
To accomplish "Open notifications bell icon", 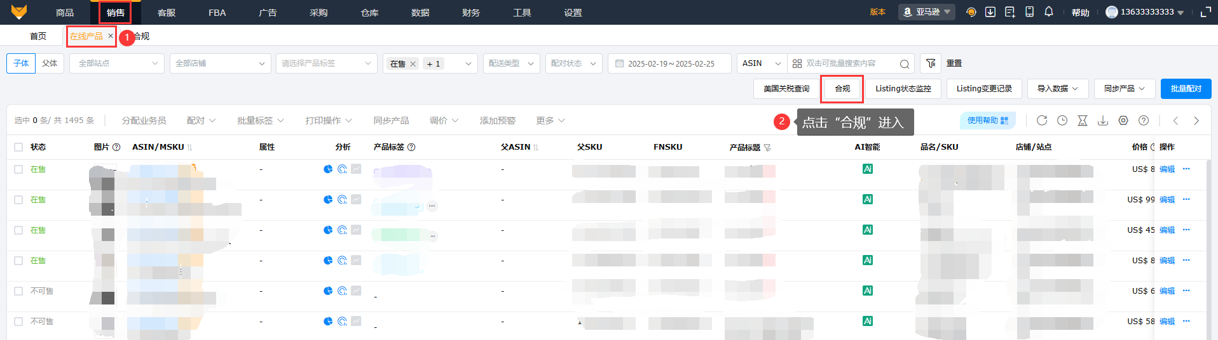I will tap(1049, 12).
